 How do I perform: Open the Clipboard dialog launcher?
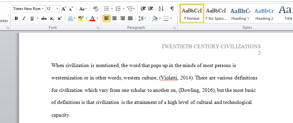[7, 27]
